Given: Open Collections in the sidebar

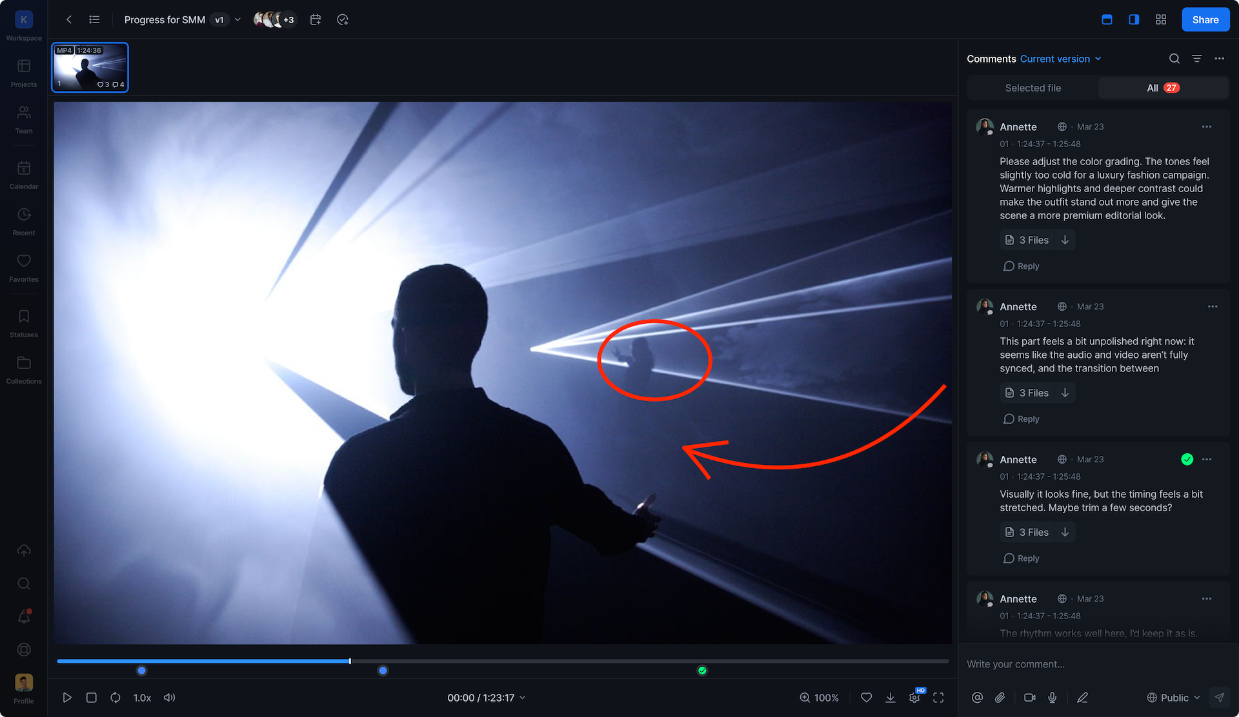Looking at the screenshot, I should coord(24,369).
